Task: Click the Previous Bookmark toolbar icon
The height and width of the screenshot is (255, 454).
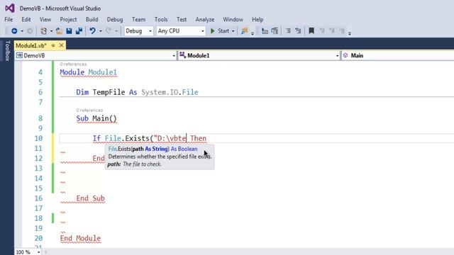Action: pos(321,30)
